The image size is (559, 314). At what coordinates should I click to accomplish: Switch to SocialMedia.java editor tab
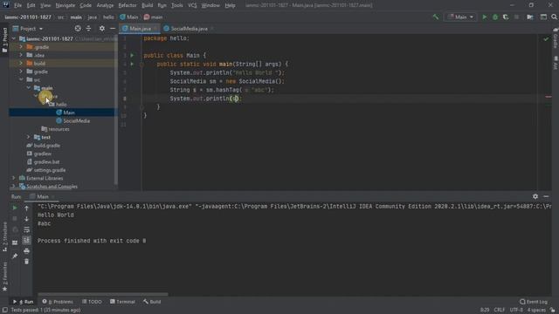pyautogui.click(x=189, y=29)
